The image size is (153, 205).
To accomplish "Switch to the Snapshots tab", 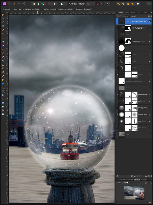I will click(144, 179).
